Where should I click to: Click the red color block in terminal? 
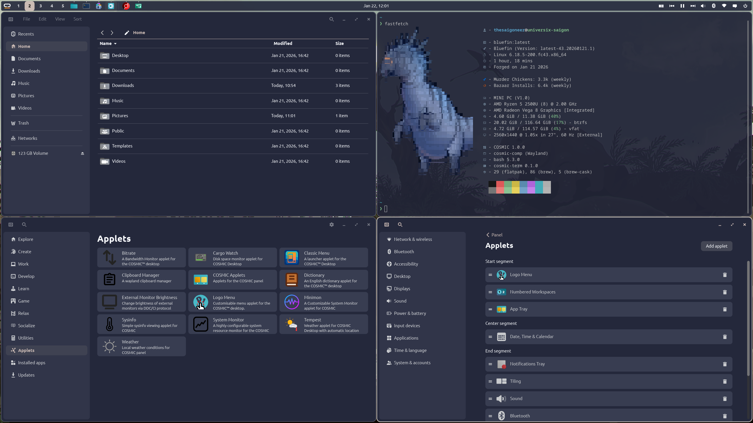coord(500,184)
